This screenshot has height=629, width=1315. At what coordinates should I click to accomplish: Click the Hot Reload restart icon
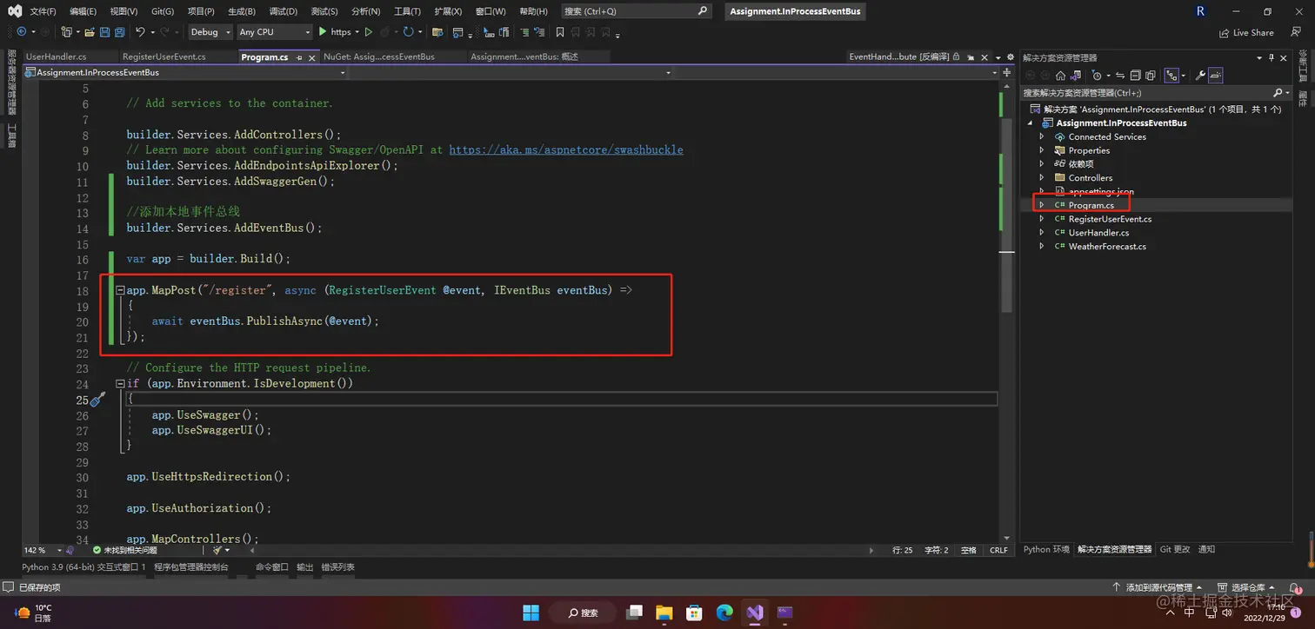point(408,31)
